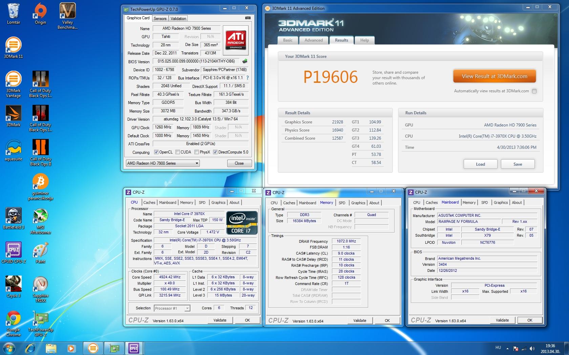Click OK in the CPU-Z Mainboard window
The image size is (569, 355).
coord(530,320)
